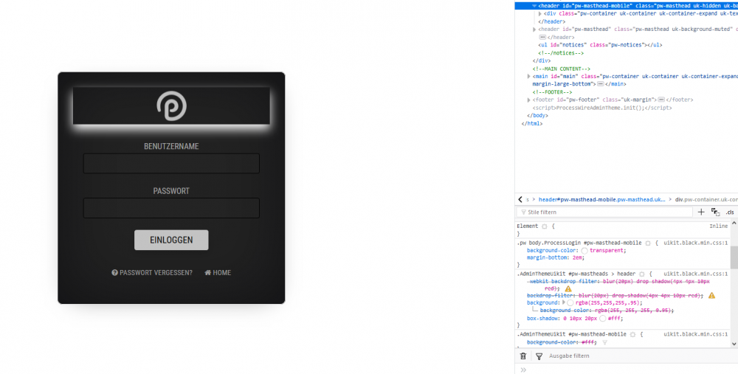Expand the pw-footer element node
The image size is (738, 374).
528,100
